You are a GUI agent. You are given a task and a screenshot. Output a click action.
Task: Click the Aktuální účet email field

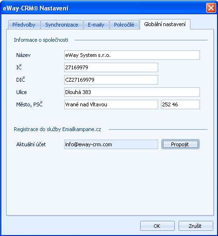[111, 144]
